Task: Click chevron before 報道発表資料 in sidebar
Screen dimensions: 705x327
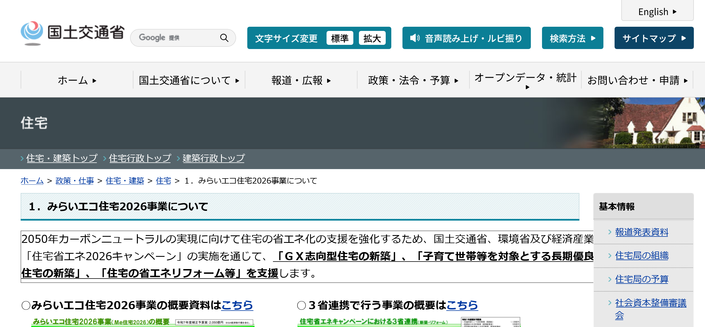Action: pos(610,232)
